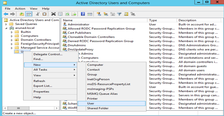Click the tree pane scroll right arrow

point(57,108)
